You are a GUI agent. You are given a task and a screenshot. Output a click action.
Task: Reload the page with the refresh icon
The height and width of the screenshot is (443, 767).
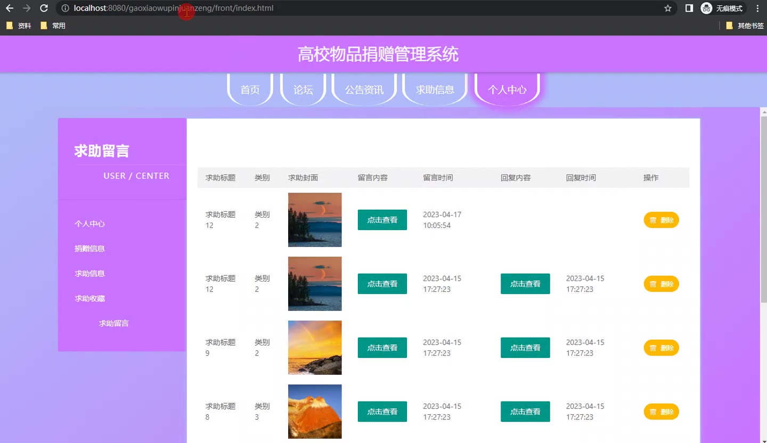[x=44, y=8]
